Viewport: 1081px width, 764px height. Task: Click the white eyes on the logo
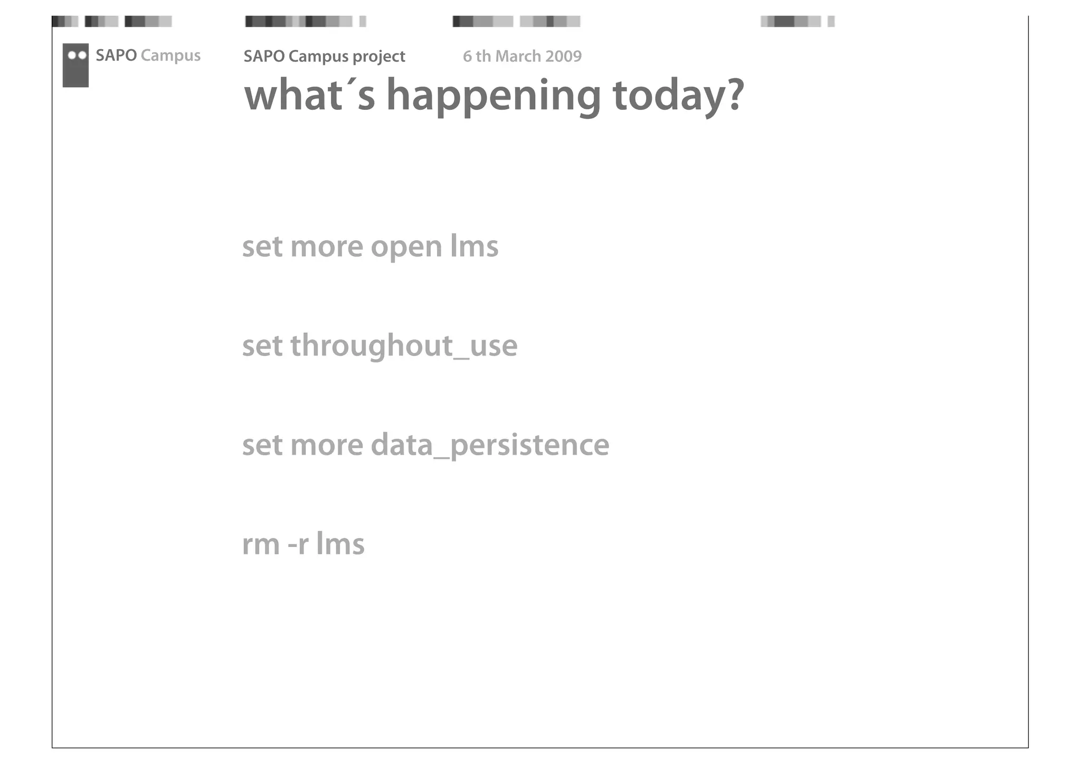tap(77, 55)
